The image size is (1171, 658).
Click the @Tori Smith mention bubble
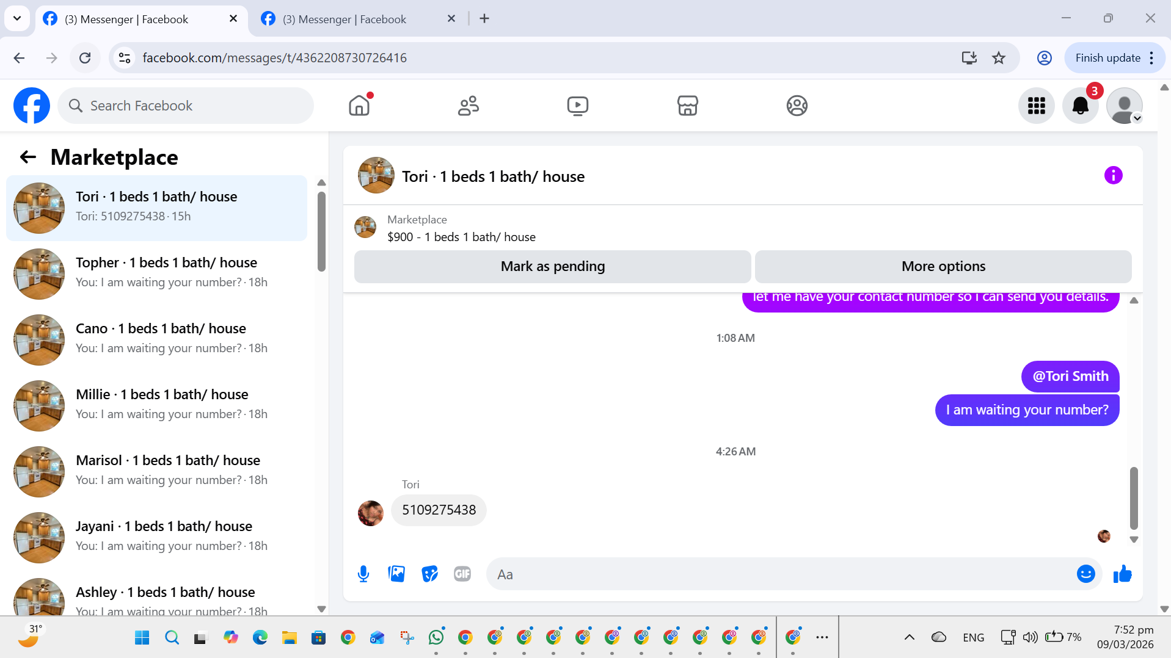(1070, 376)
